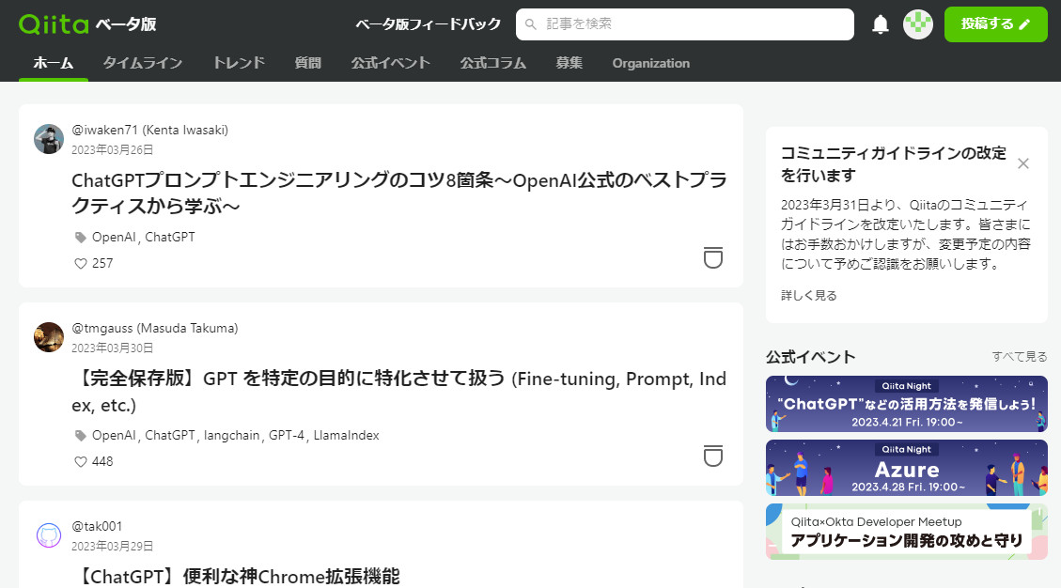Open the 公式コラム tab
The width and height of the screenshot is (1061, 588).
(492, 63)
